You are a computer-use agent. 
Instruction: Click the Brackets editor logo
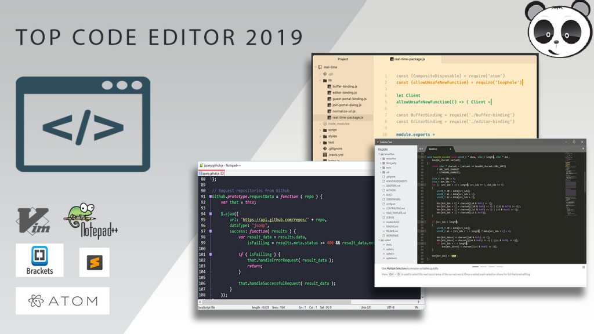tap(39, 260)
